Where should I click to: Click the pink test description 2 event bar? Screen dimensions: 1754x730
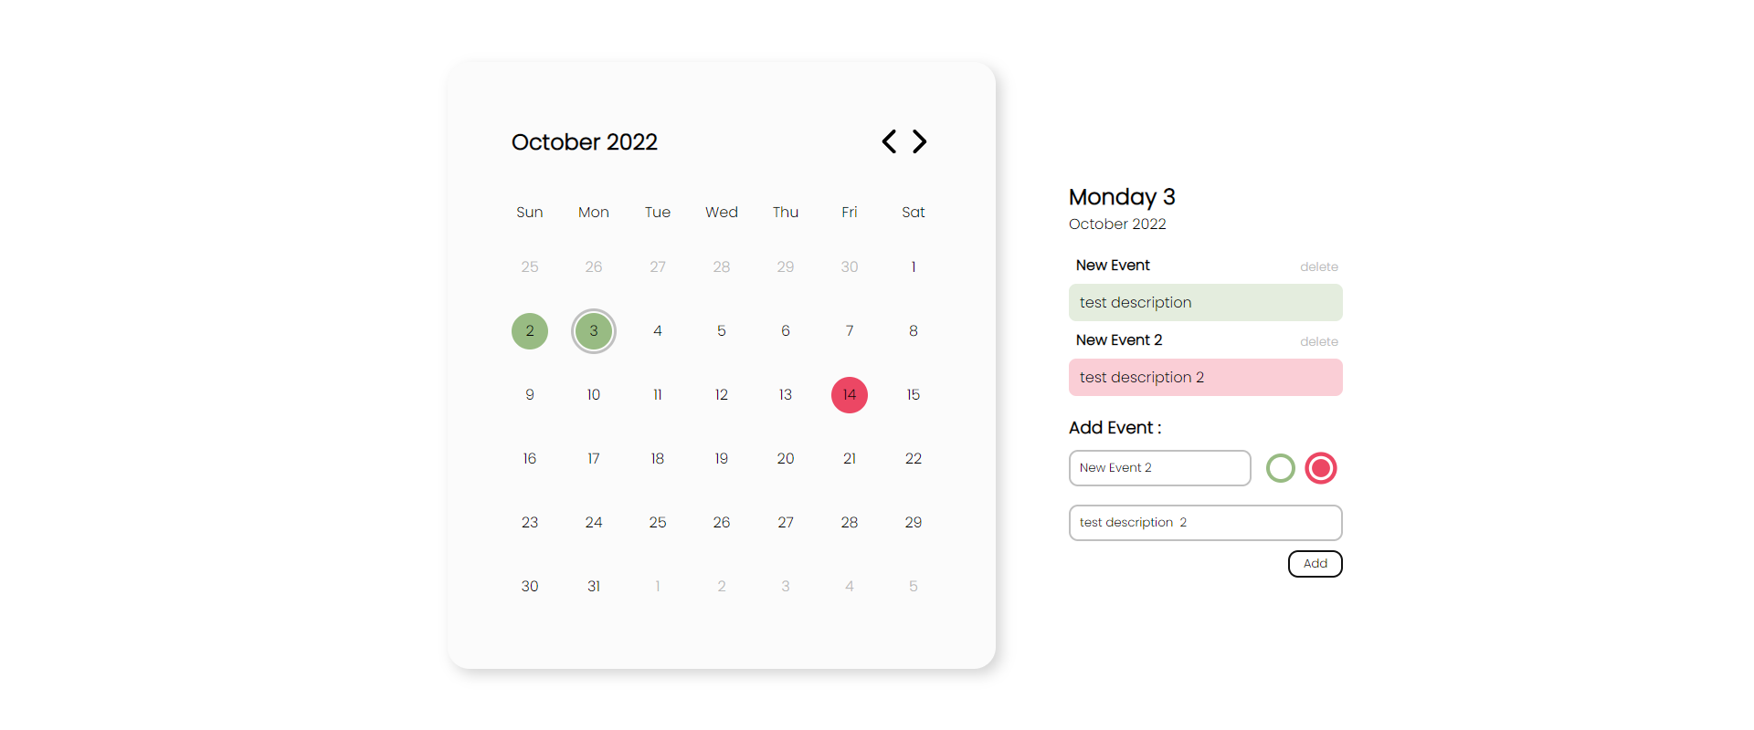[x=1205, y=377]
